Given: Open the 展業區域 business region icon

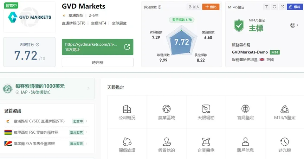Looking at the screenshot, I should point(166,109).
